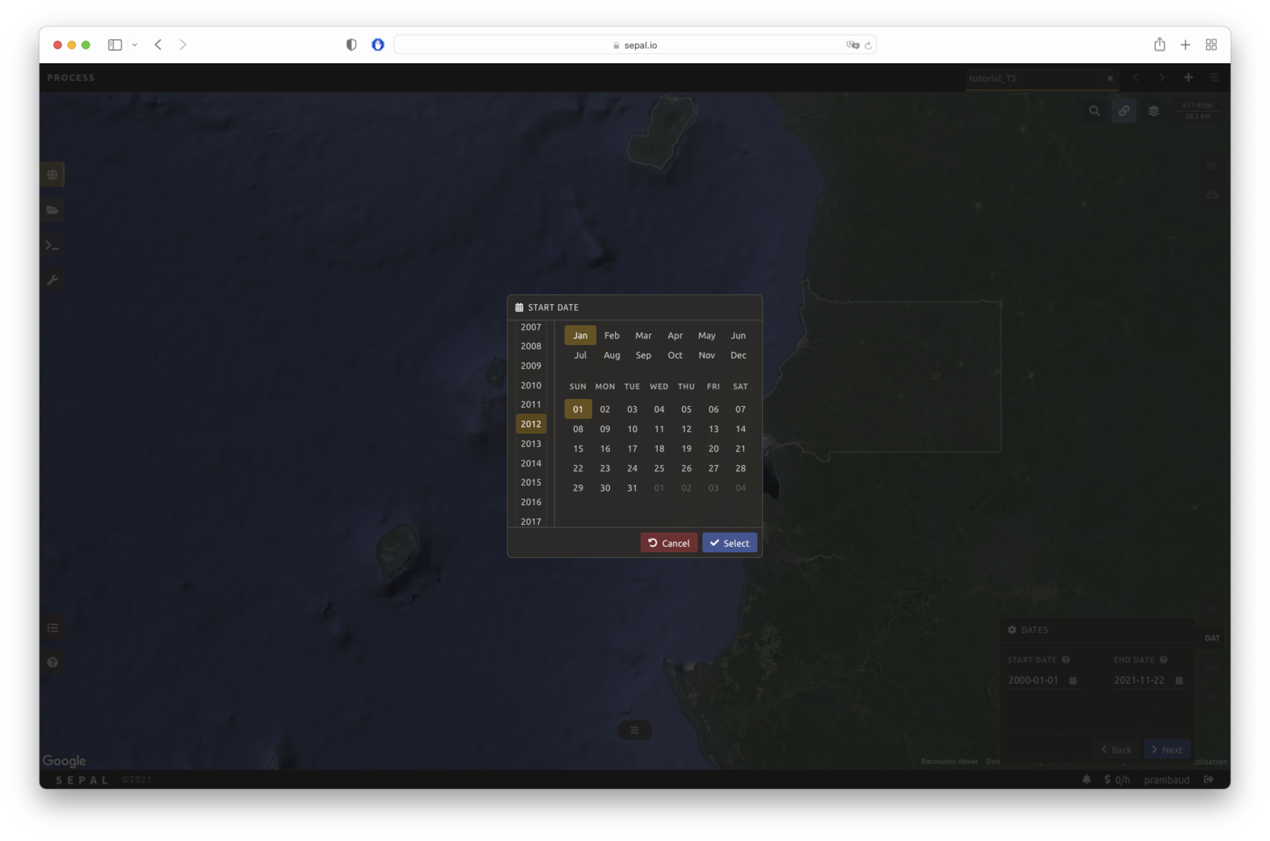1270x841 pixels.
Task: Open the Apps wrench icon in sidebar
Action: tap(52, 281)
